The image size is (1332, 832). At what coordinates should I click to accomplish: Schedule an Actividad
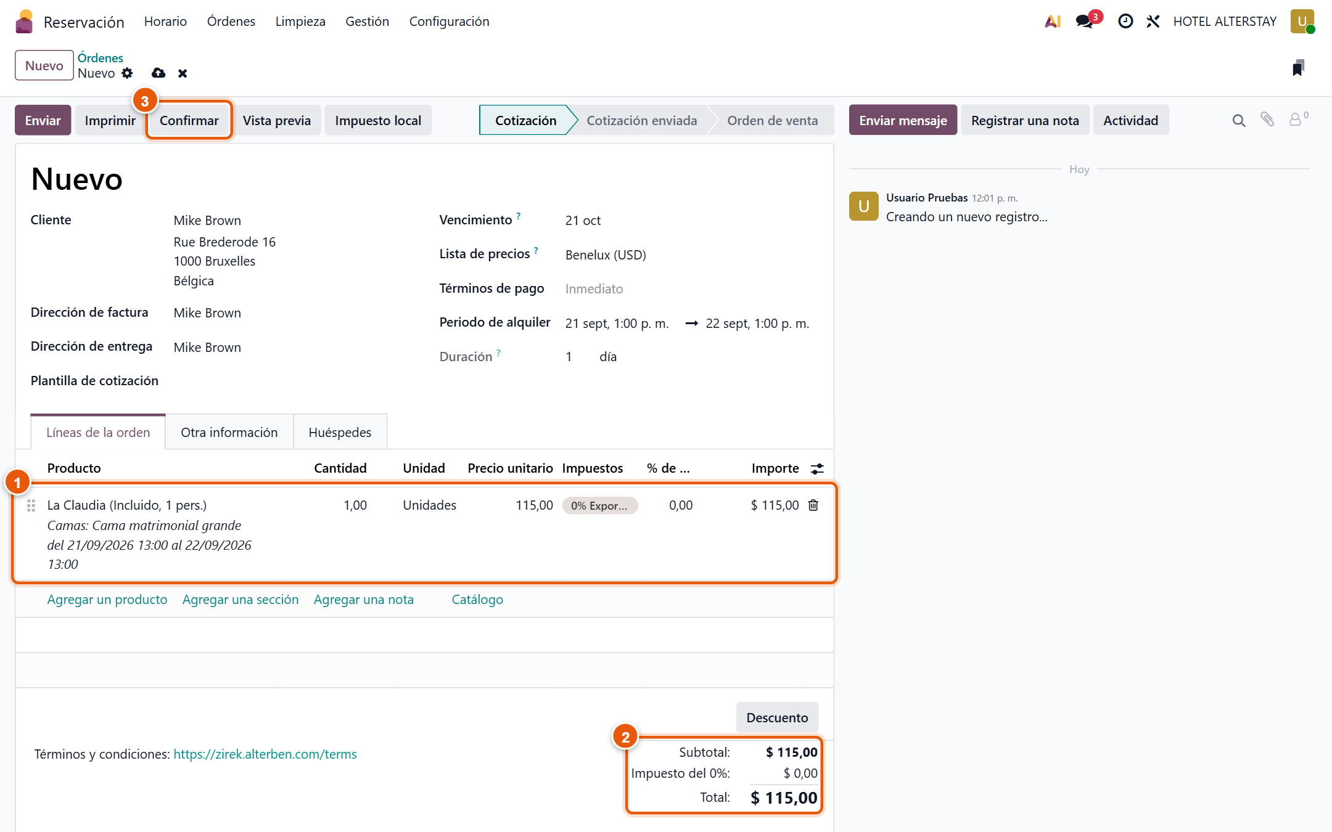click(1130, 120)
